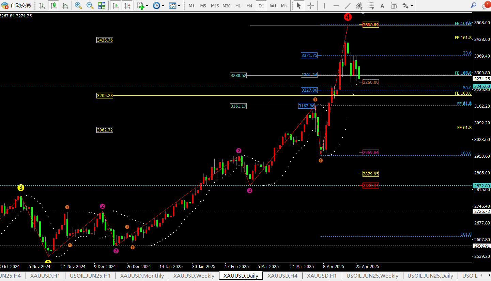Set timeframe to M15
The height and width of the screenshot is (281, 491).
(215, 6)
